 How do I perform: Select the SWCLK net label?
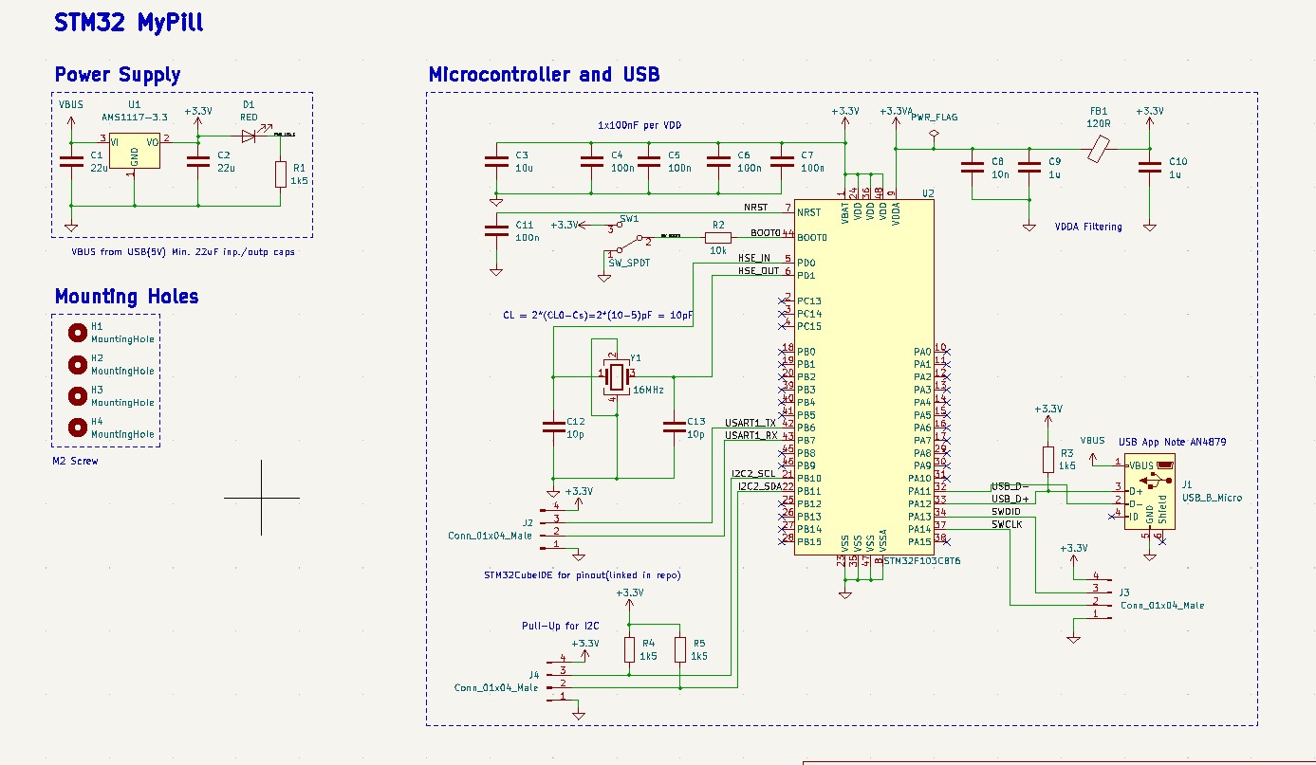(1007, 524)
